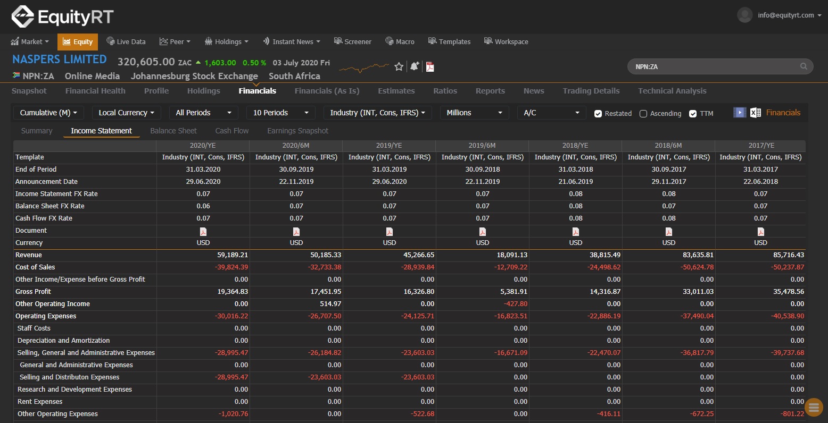Open the Workspace view

(506, 41)
